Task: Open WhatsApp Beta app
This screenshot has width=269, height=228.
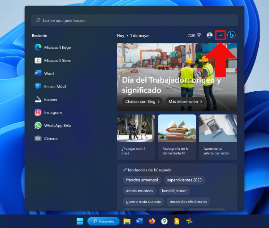Action: click(x=53, y=126)
